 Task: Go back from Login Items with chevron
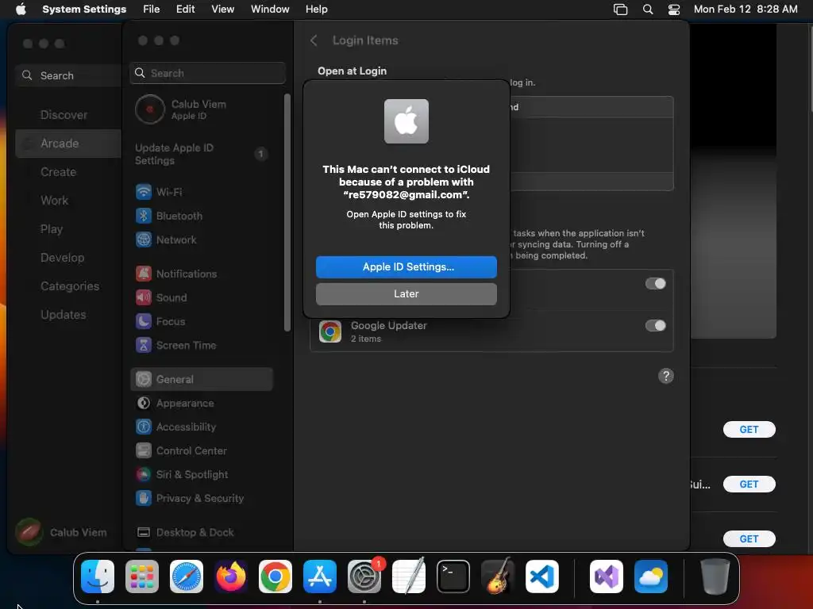(x=314, y=40)
